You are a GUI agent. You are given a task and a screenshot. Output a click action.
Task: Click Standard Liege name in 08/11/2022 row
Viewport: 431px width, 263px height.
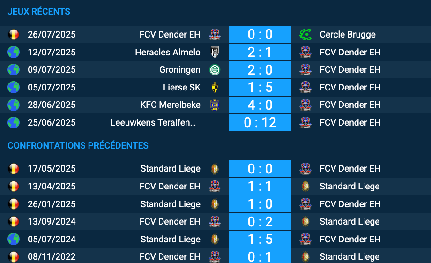tap(349, 257)
